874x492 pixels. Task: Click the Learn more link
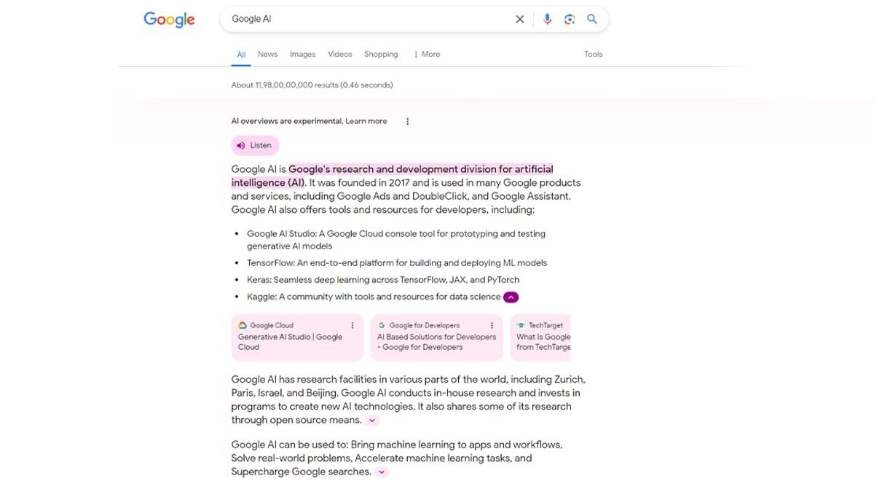[x=366, y=122]
